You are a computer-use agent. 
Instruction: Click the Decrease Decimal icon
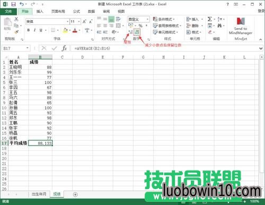point(137,32)
